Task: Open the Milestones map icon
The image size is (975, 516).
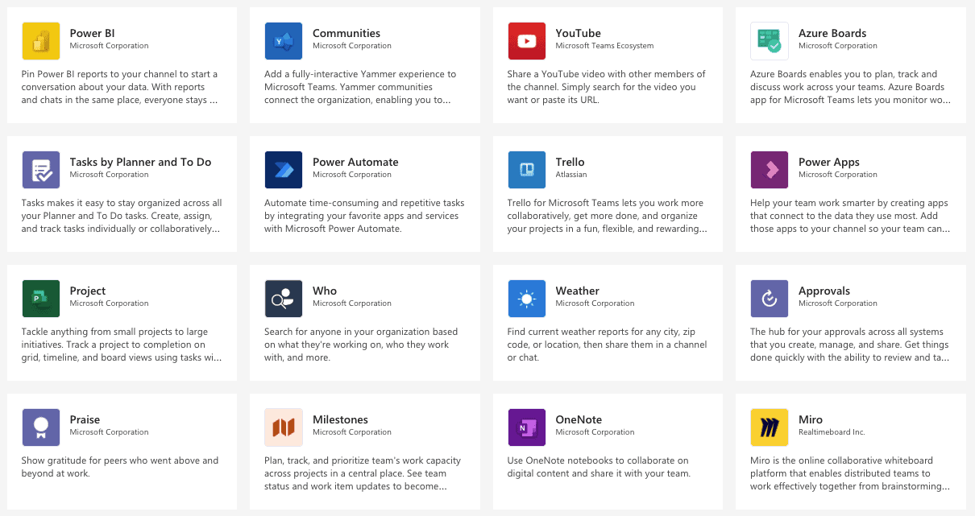Action: 284,427
